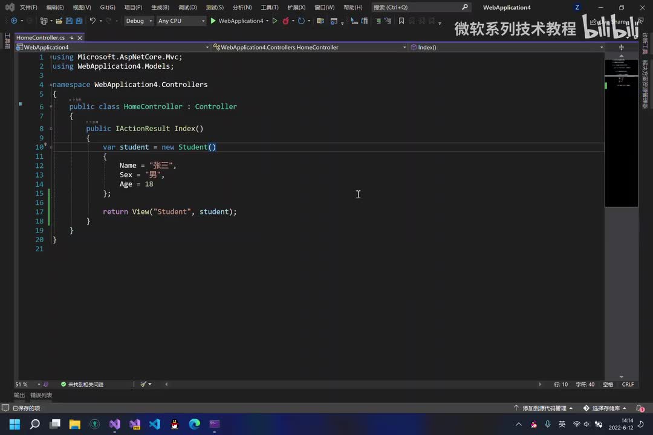The width and height of the screenshot is (653, 435).
Task: Undo last edit with undo arrow
Action: pos(93,21)
